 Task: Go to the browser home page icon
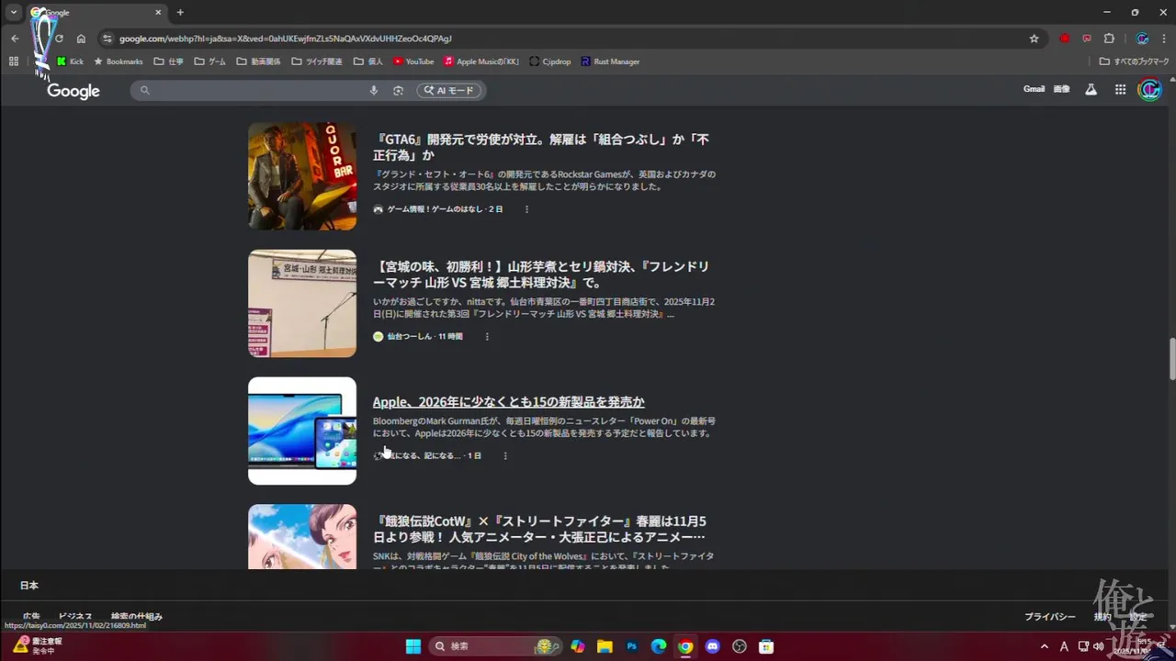pyautogui.click(x=81, y=39)
